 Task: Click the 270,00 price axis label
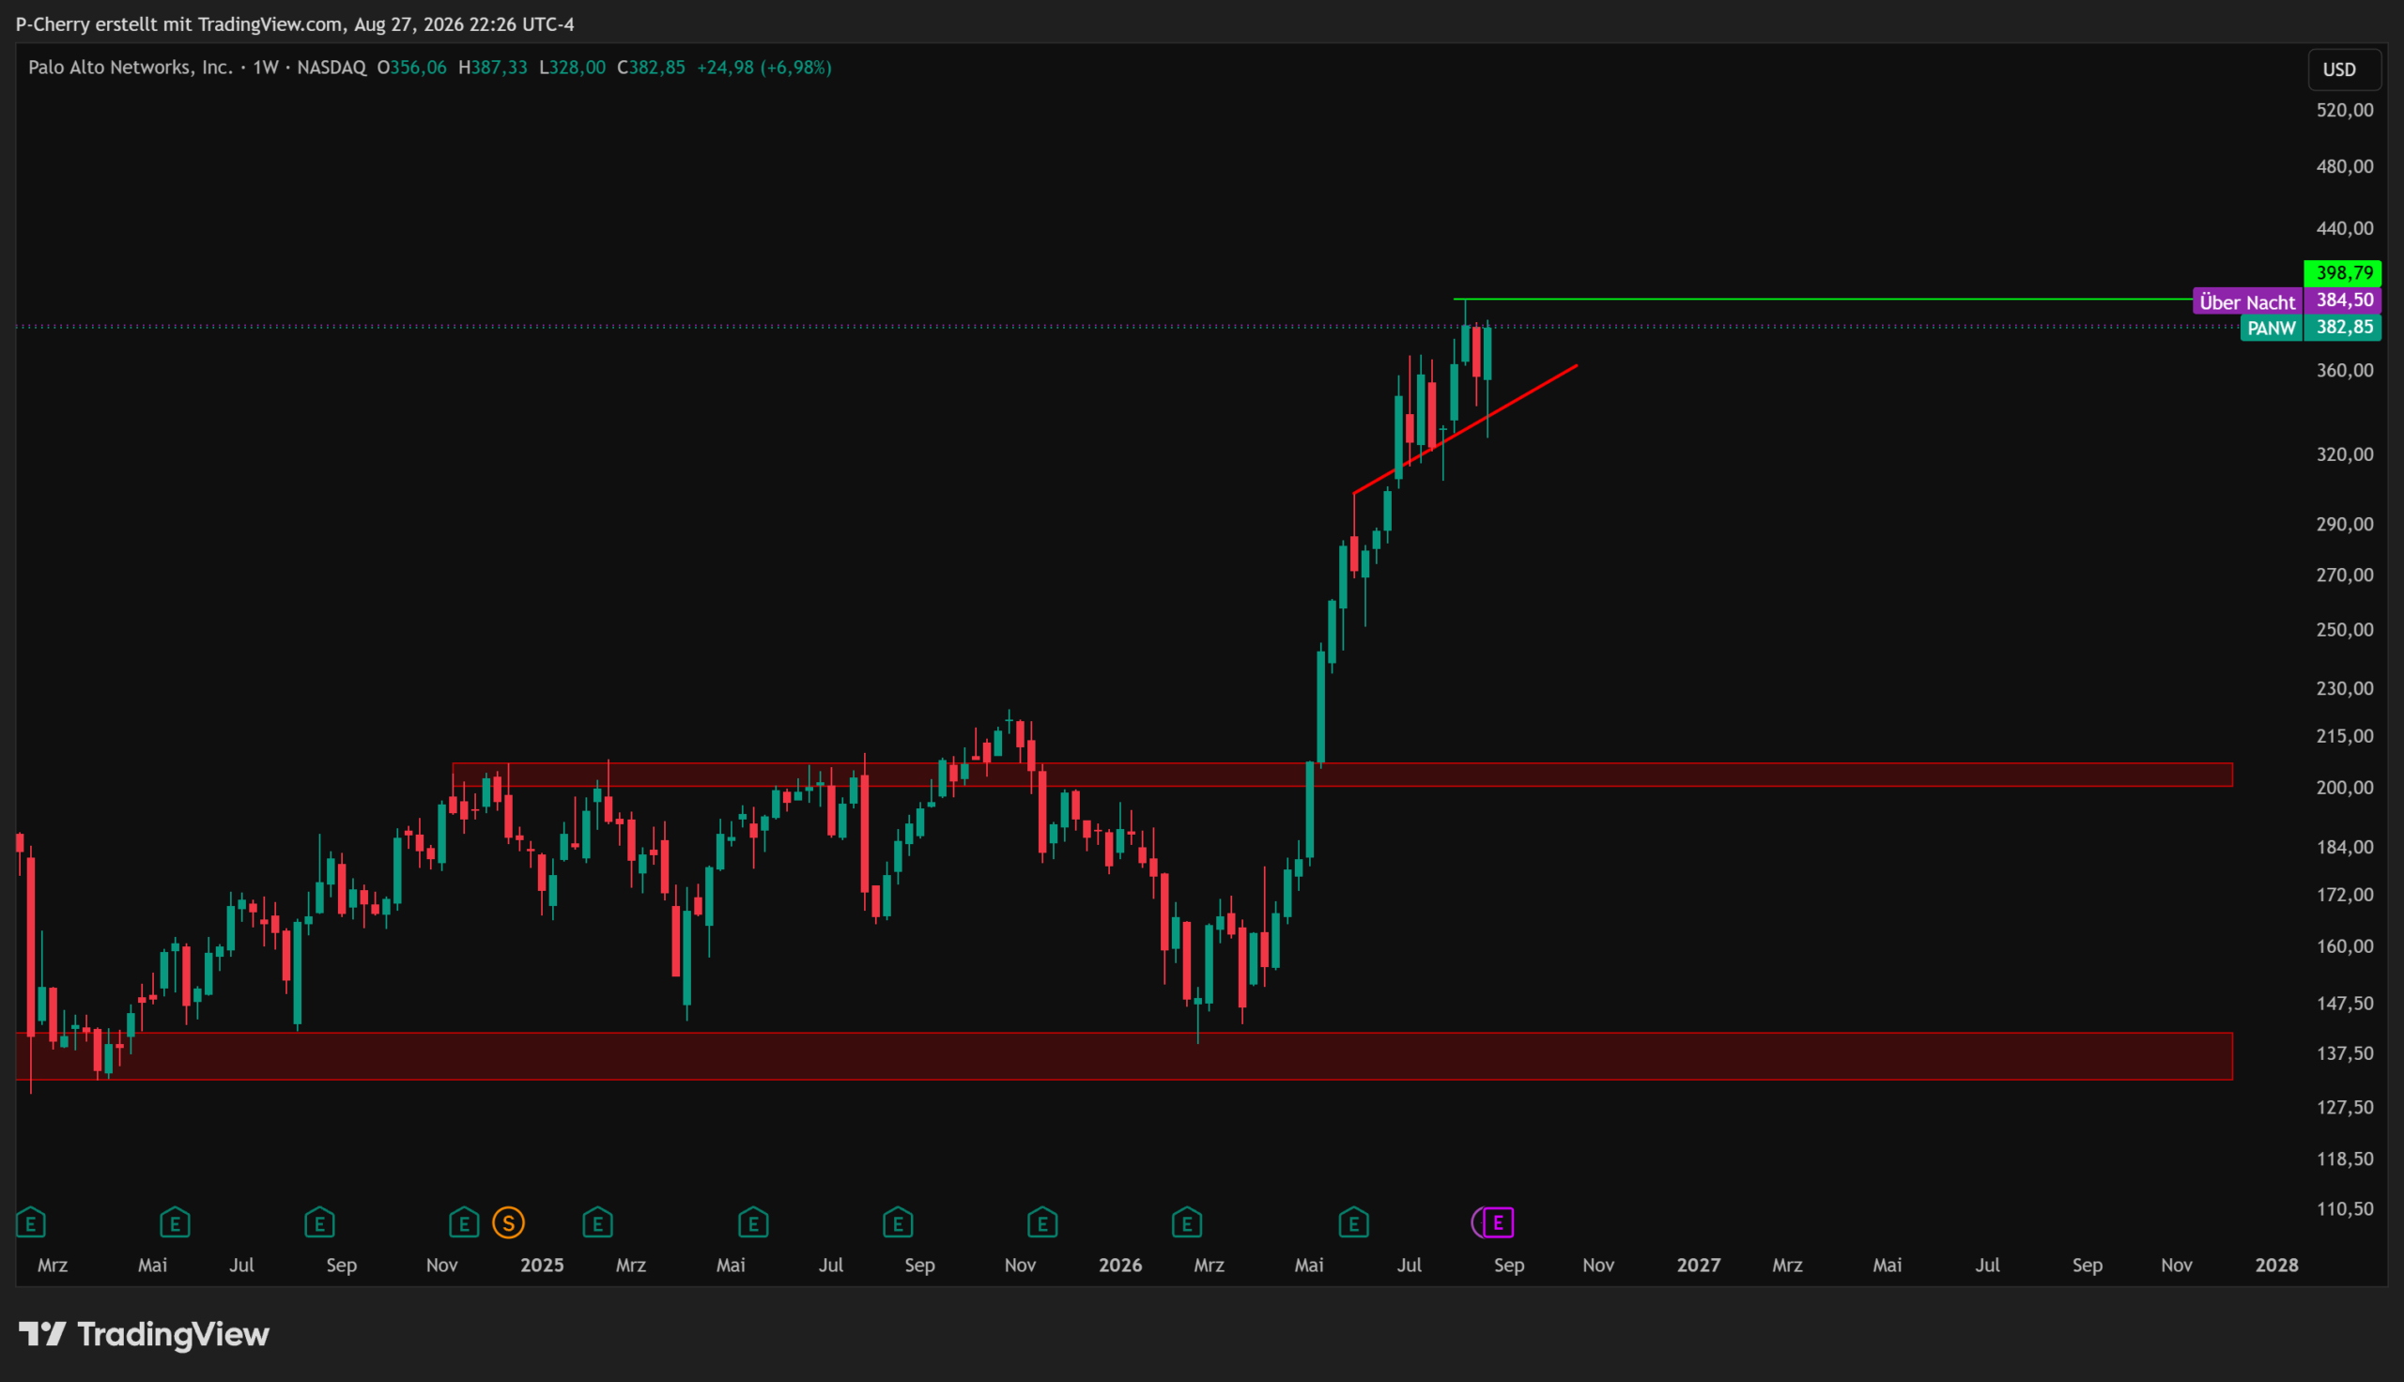[2344, 576]
